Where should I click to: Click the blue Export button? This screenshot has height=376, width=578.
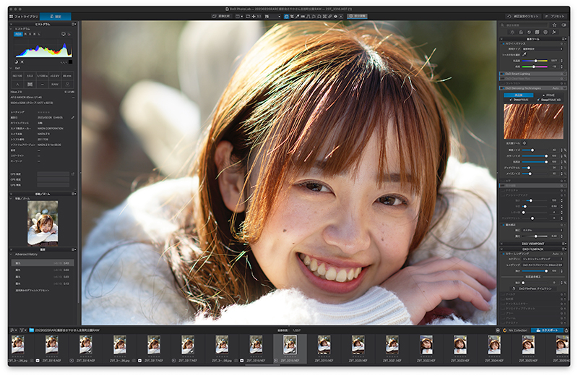click(x=547, y=330)
